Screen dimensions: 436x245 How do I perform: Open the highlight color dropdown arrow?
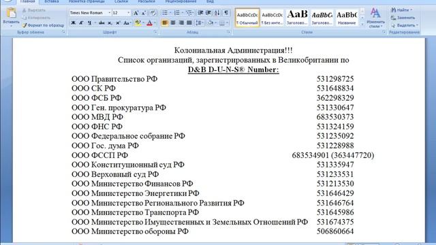pyautogui.click(x=144, y=22)
